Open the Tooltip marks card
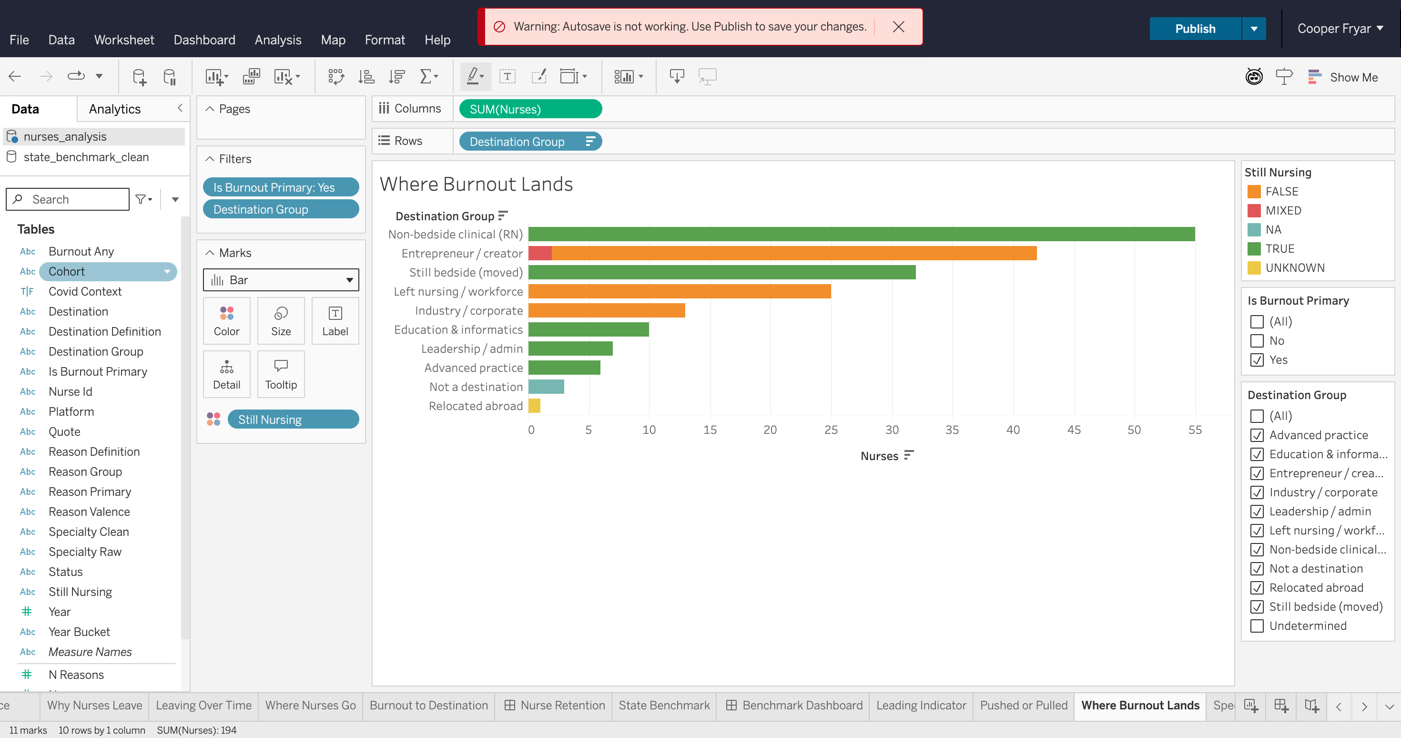The image size is (1401, 738). pos(281,374)
